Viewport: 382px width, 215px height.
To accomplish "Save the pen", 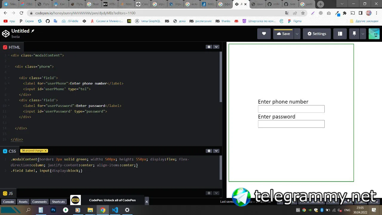I will [x=283, y=34].
